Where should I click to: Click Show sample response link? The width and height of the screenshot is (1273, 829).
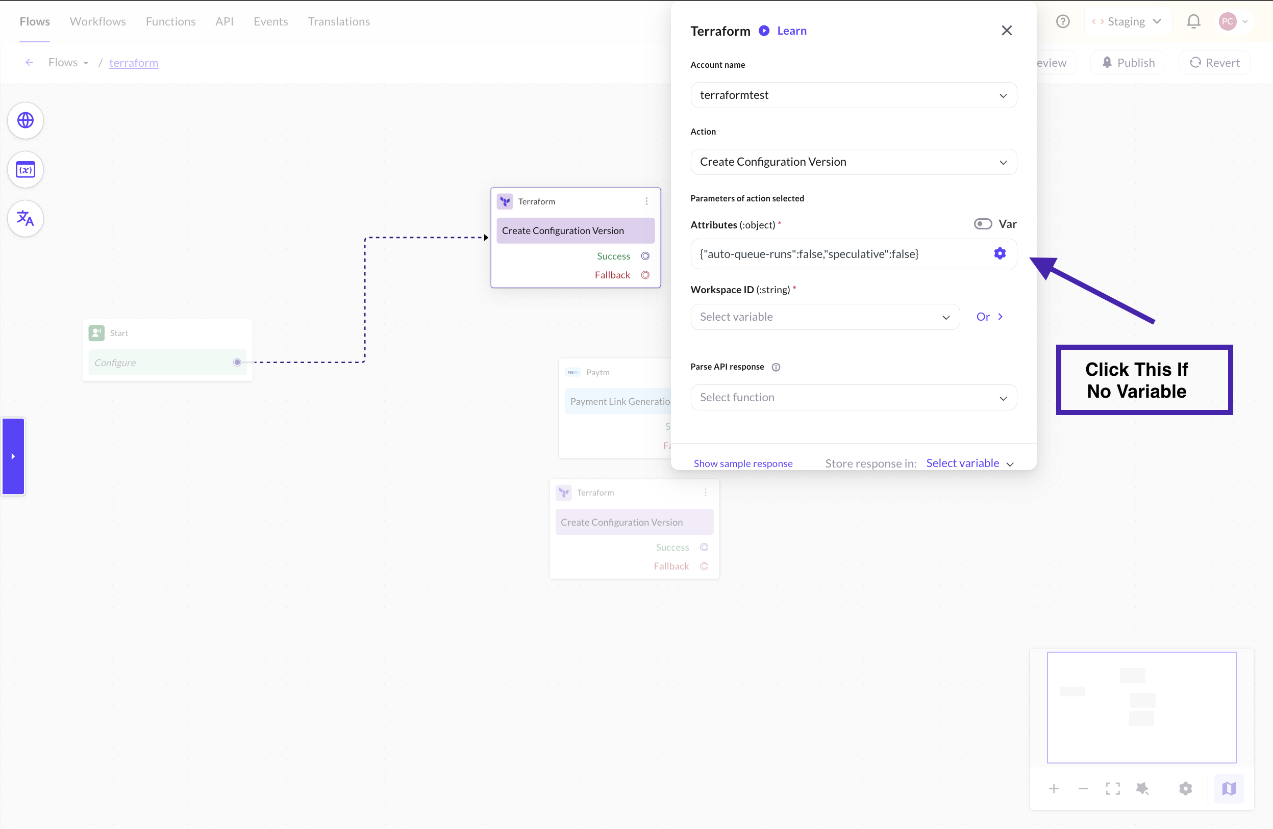click(743, 463)
